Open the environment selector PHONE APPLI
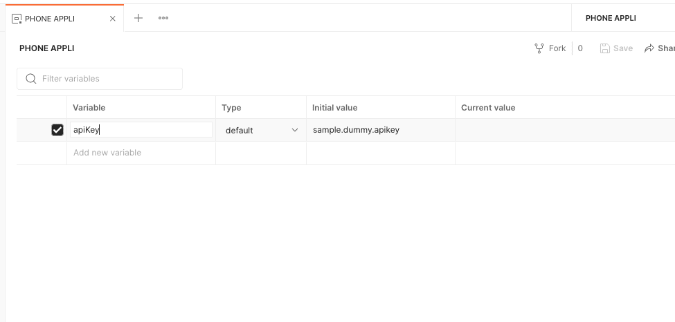 (611, 18)
